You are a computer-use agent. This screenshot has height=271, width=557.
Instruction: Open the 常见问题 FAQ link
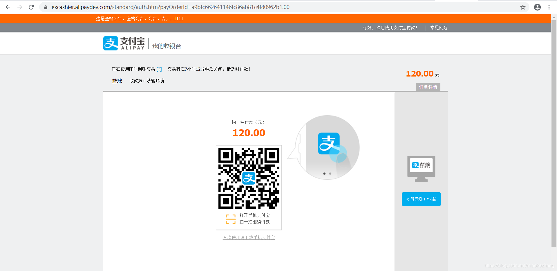click(x=439, y=28)
